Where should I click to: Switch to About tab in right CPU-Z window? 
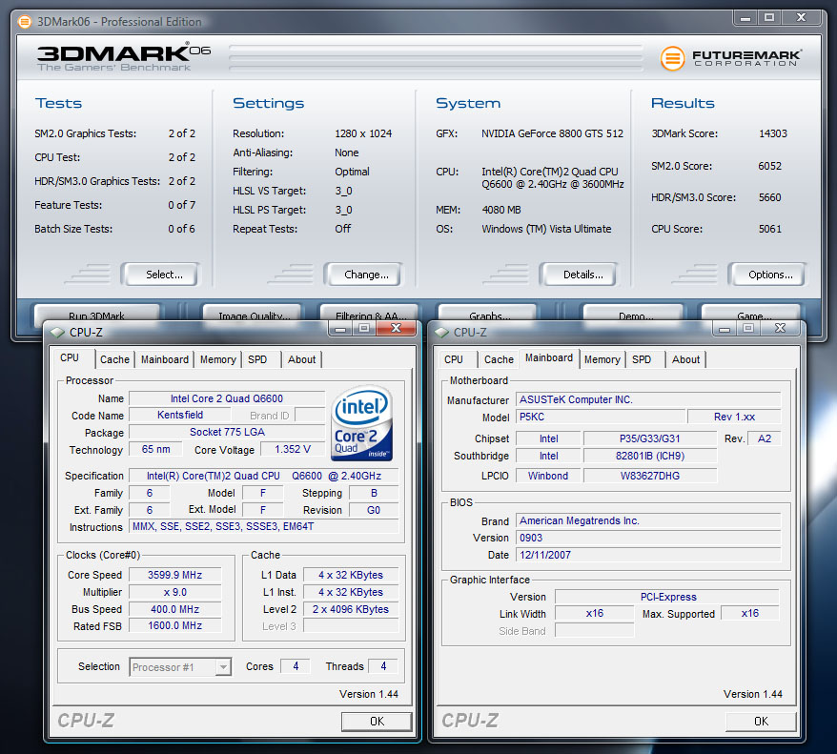click(686, 359)
